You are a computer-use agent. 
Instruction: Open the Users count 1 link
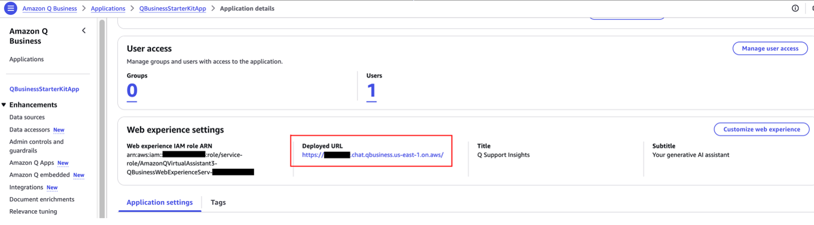(x=372, y=91)
